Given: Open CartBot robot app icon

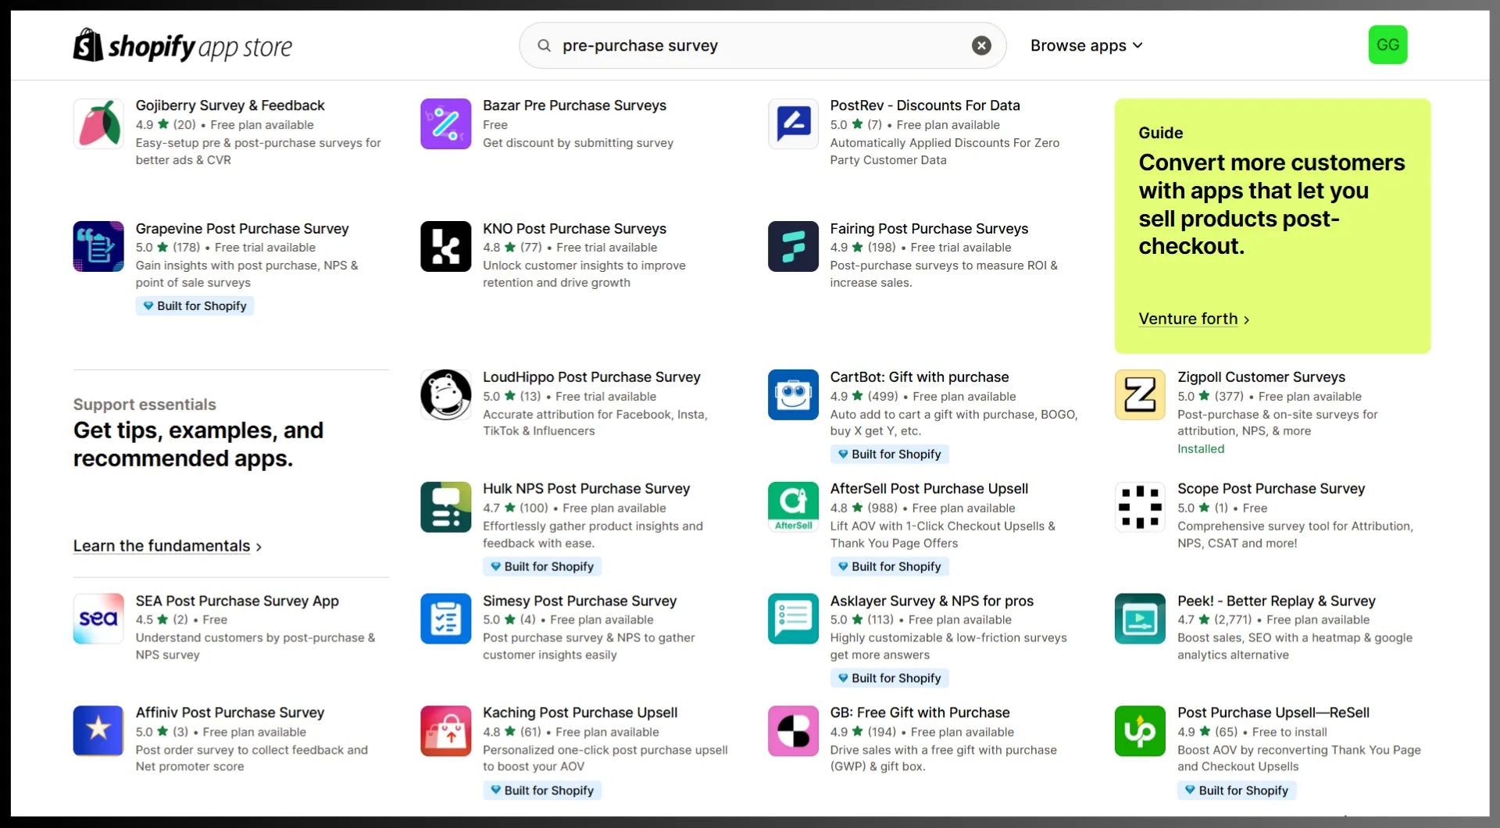Looking at the screenshot, I should [793, 394].
